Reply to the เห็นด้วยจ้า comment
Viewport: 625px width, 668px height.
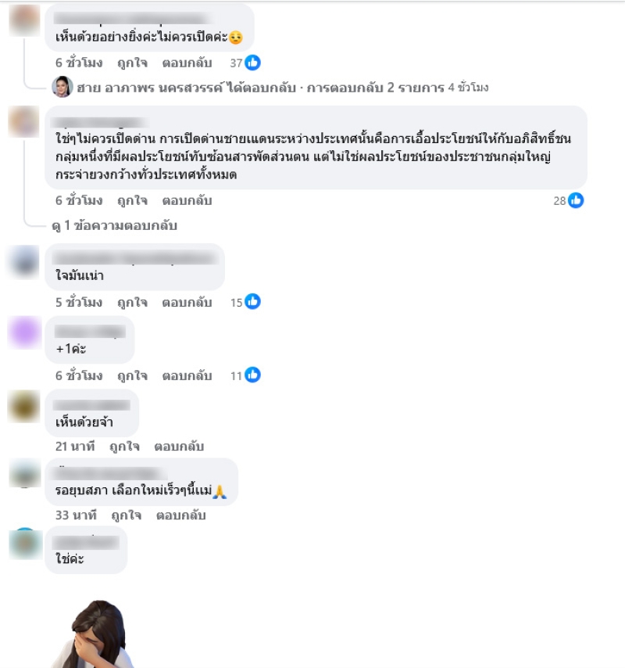[179, 447]
